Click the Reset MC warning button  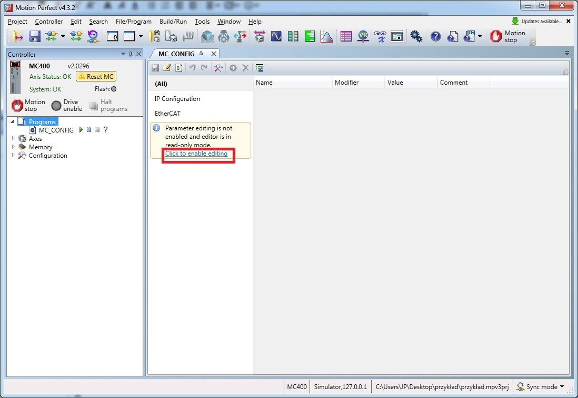pos(96,77)
